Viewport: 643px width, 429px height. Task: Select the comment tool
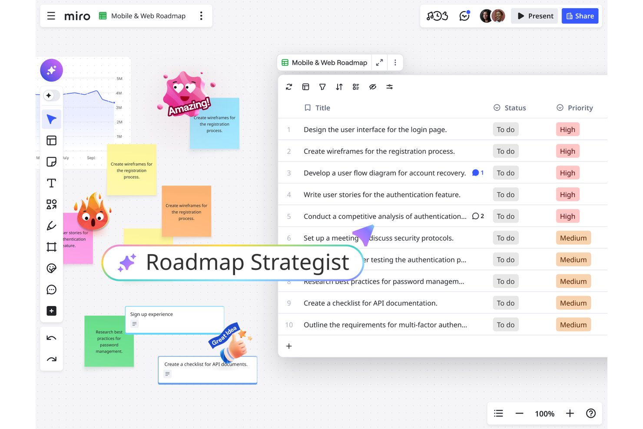coord(52,289)
